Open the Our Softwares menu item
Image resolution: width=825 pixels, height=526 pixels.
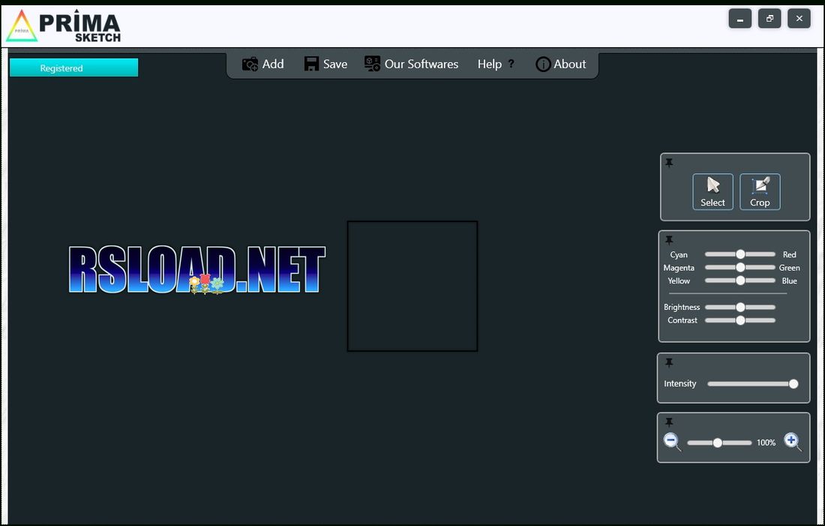tap(421, 64)
